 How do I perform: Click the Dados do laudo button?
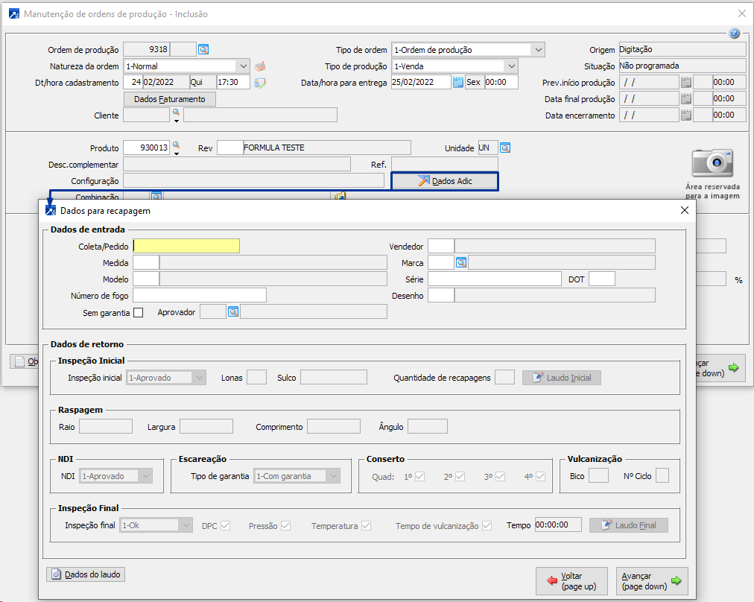[x=86, y=574]
